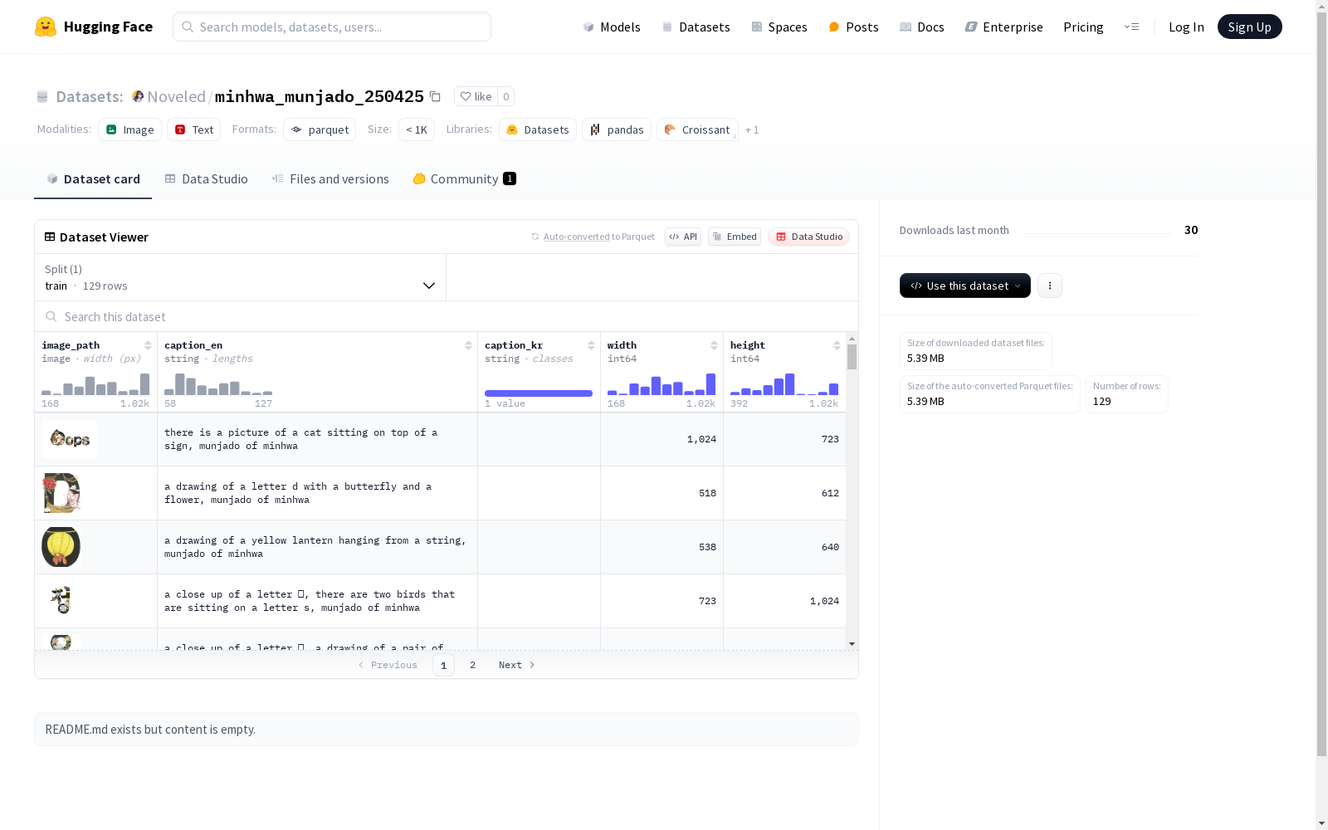
Task: Click the Embed button
Action: coord(735,237)
